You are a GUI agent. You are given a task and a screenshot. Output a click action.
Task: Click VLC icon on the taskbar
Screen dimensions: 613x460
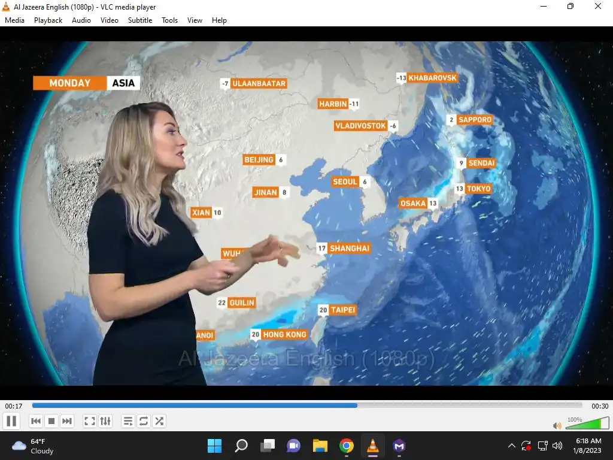pyautogui.click(x=372, y=446)
